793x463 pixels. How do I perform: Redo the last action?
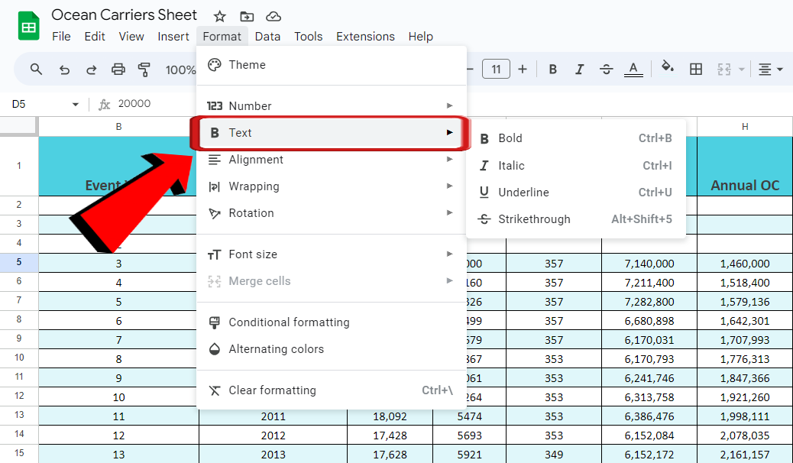pyautogui.click(x=91, y=69)
